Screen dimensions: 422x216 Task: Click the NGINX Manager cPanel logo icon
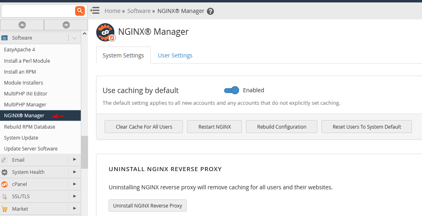click(x=106, y=32)
